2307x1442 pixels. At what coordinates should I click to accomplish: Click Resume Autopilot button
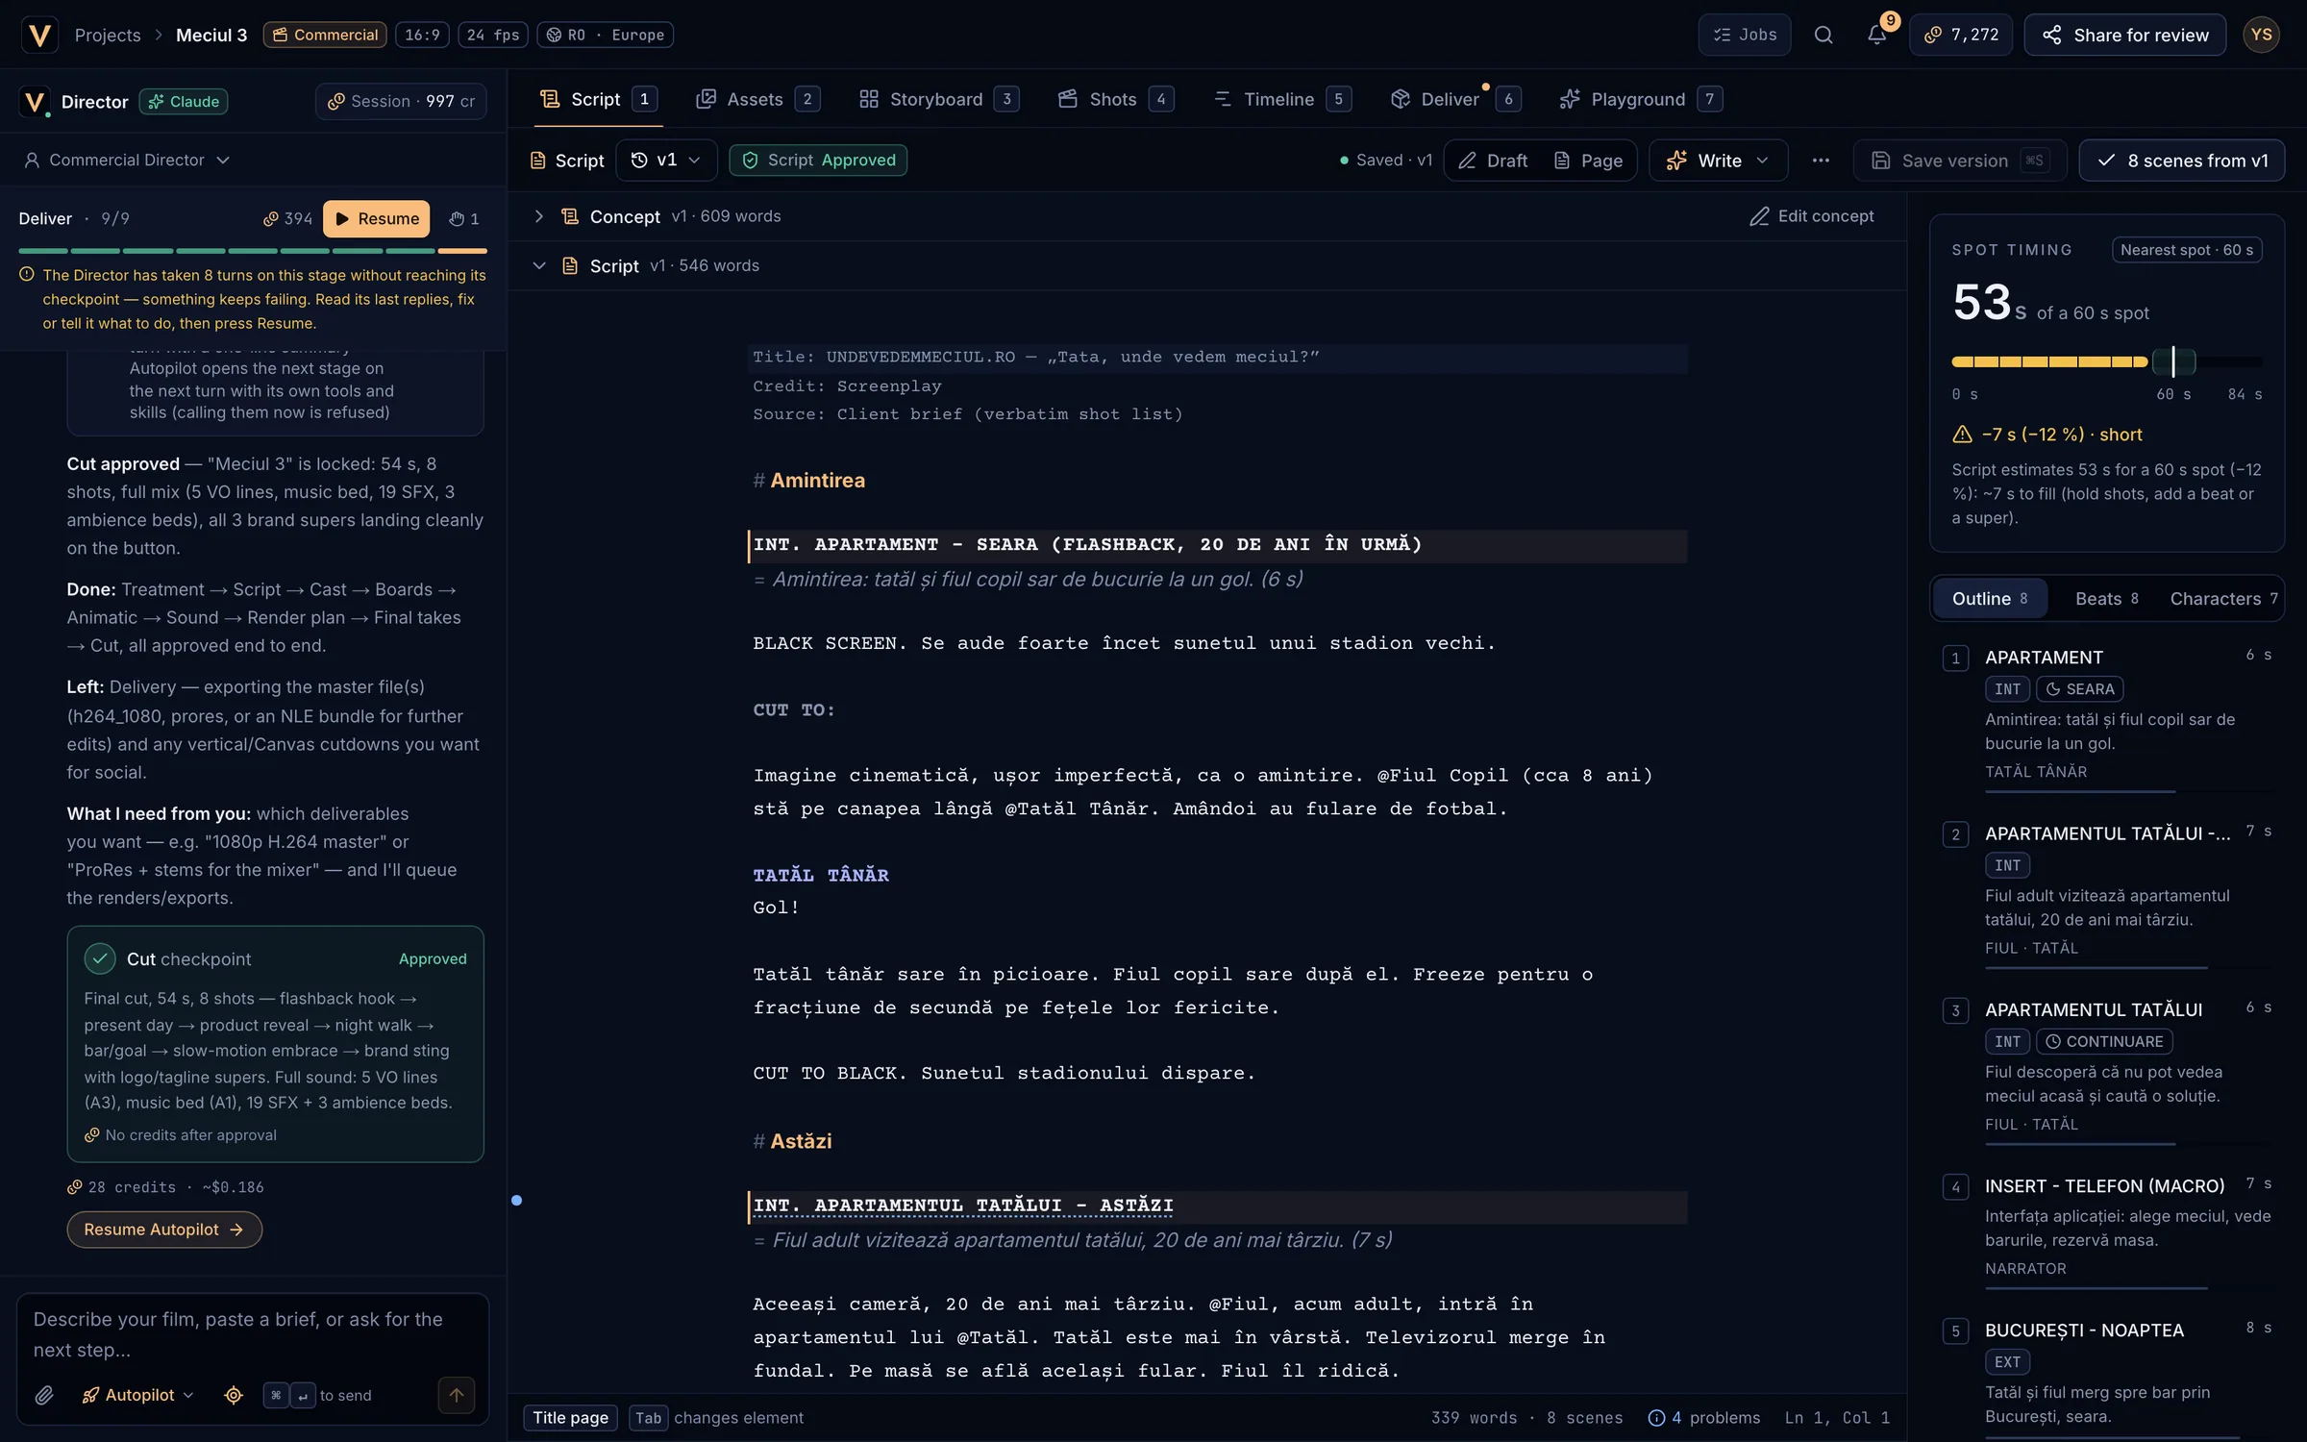tap(164, 1230)
